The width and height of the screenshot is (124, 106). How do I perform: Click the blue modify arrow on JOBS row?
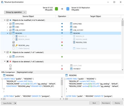click(x=62, y=27)
